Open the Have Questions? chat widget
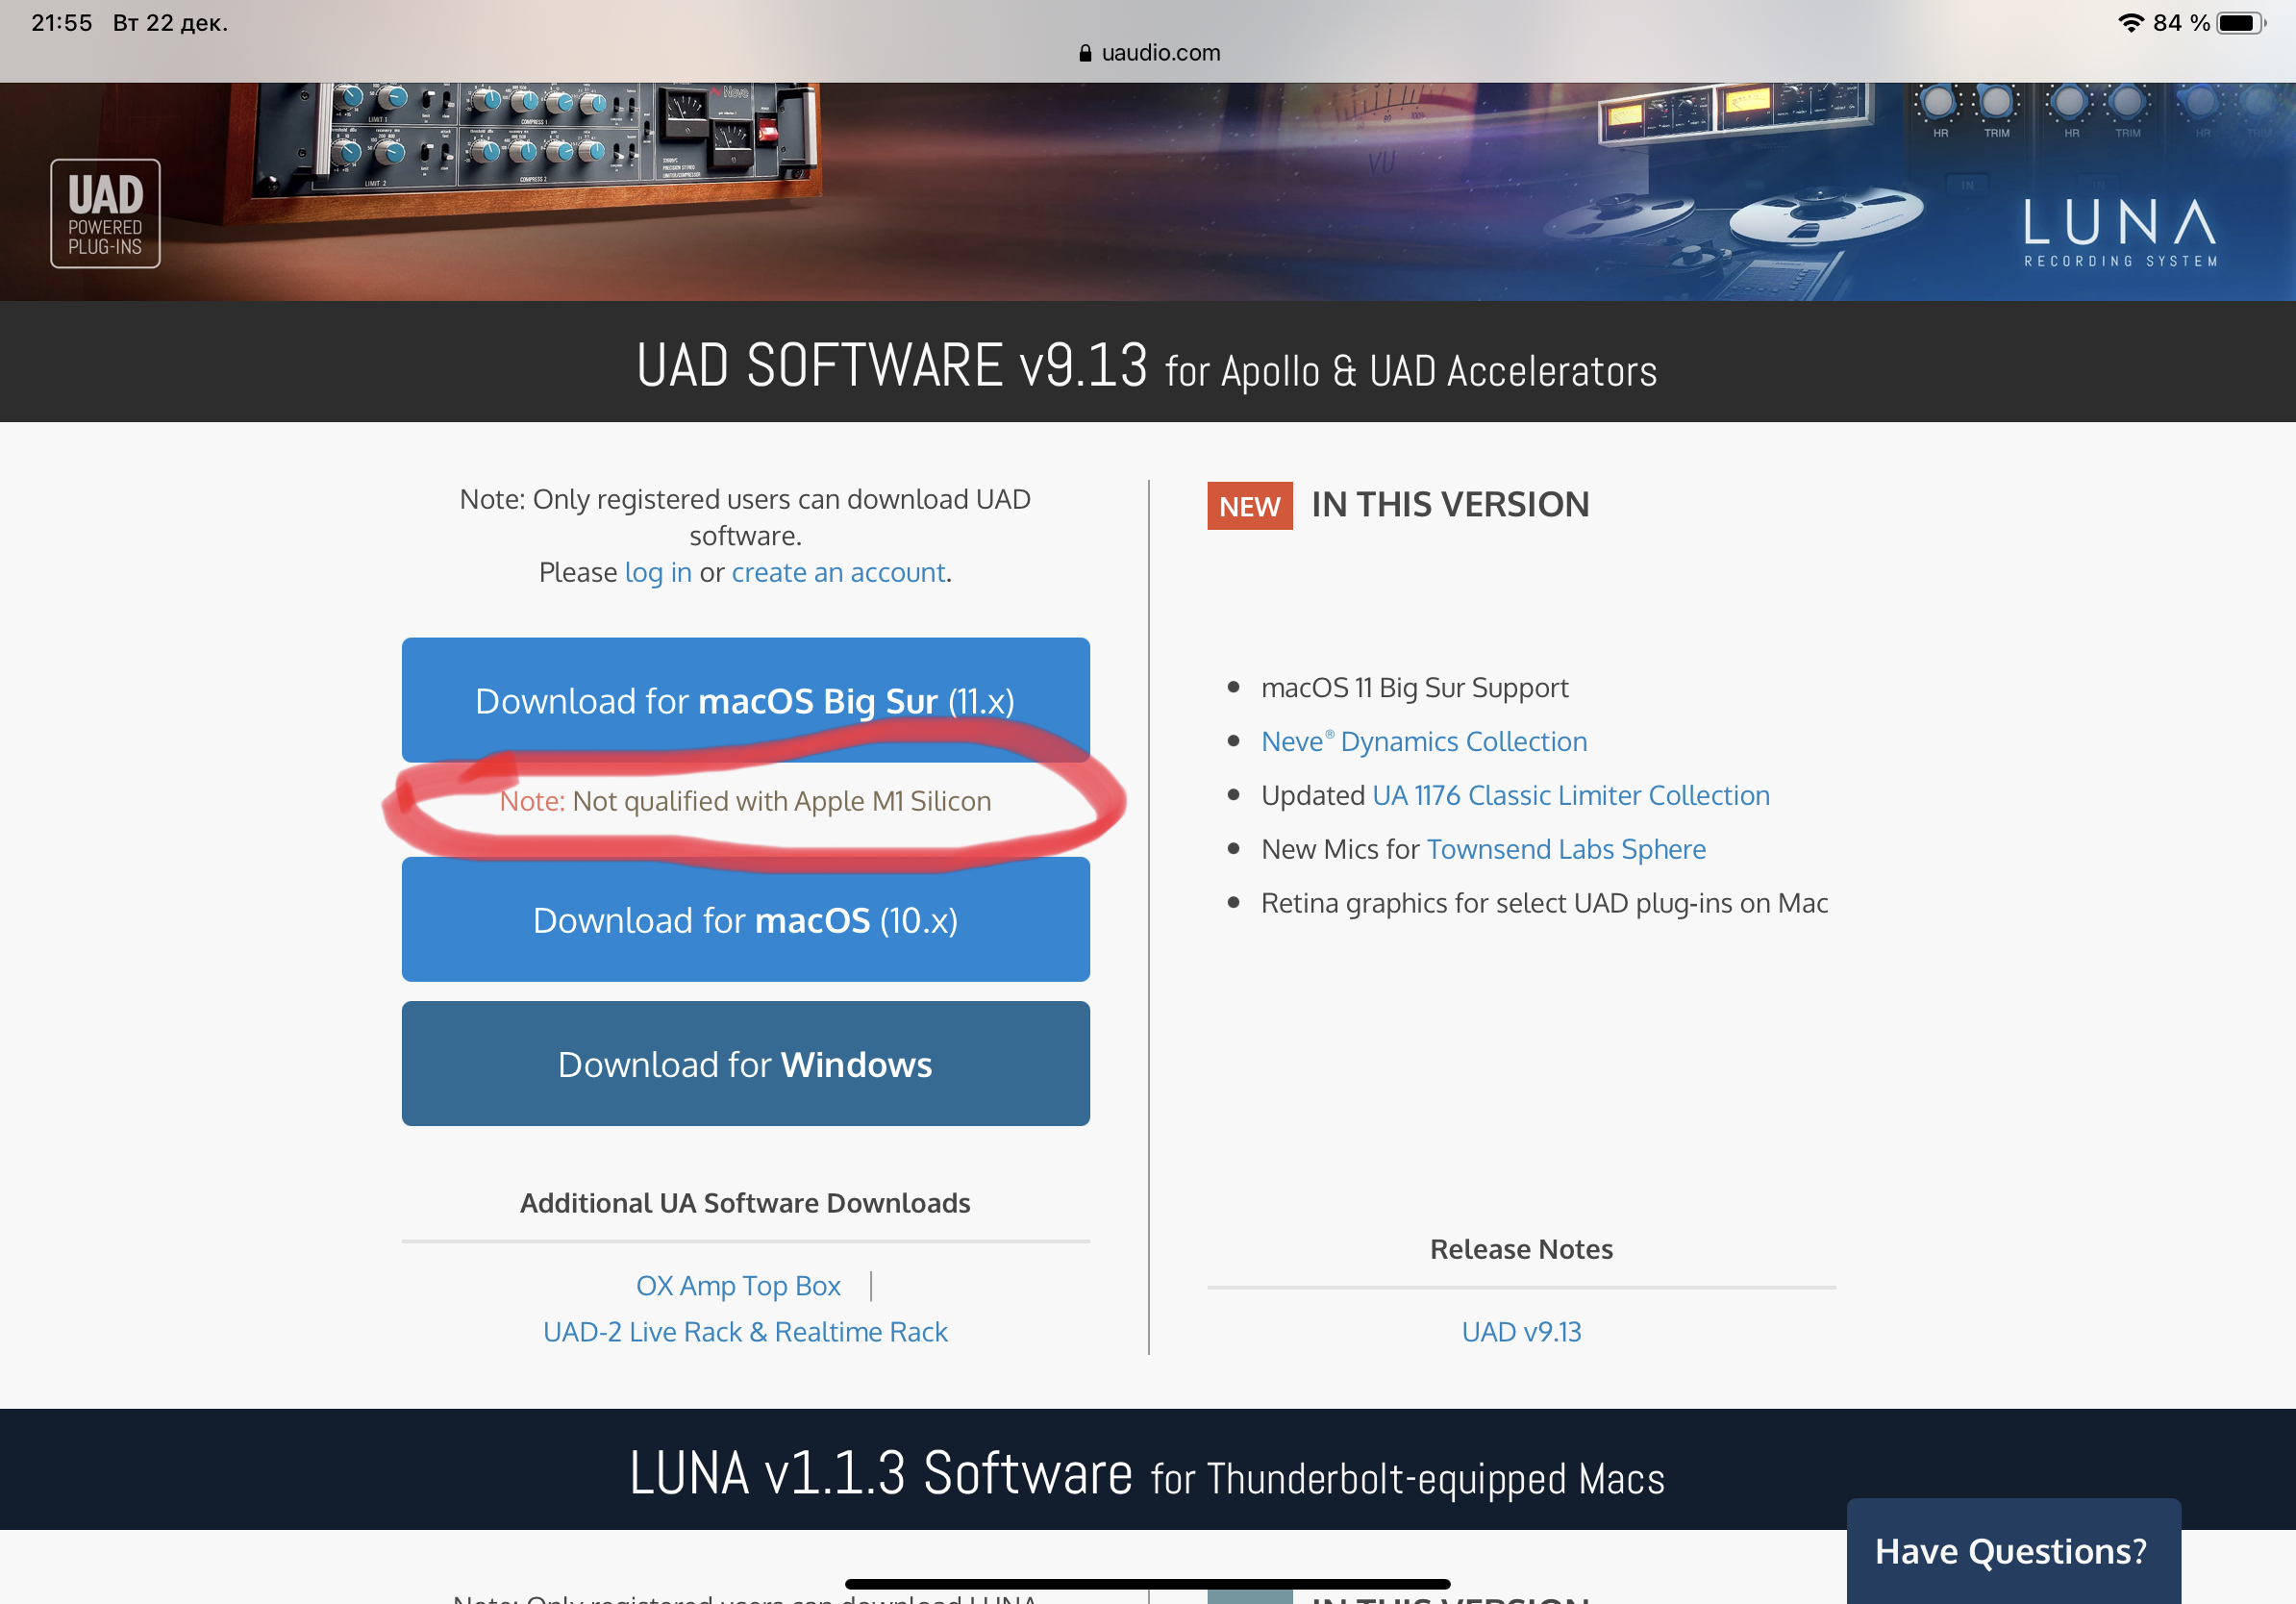 pos(2012,1551)
